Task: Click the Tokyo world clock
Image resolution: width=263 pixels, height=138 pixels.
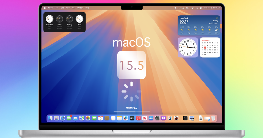Action: click(x=59, y=19)
